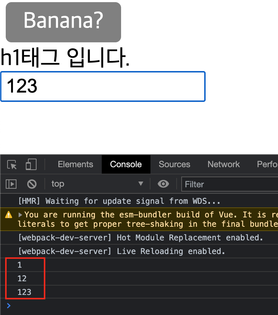Select the Live Reloading enabled log line
Image resolution: width=278 pixels, height=315 pixels.
139,251
